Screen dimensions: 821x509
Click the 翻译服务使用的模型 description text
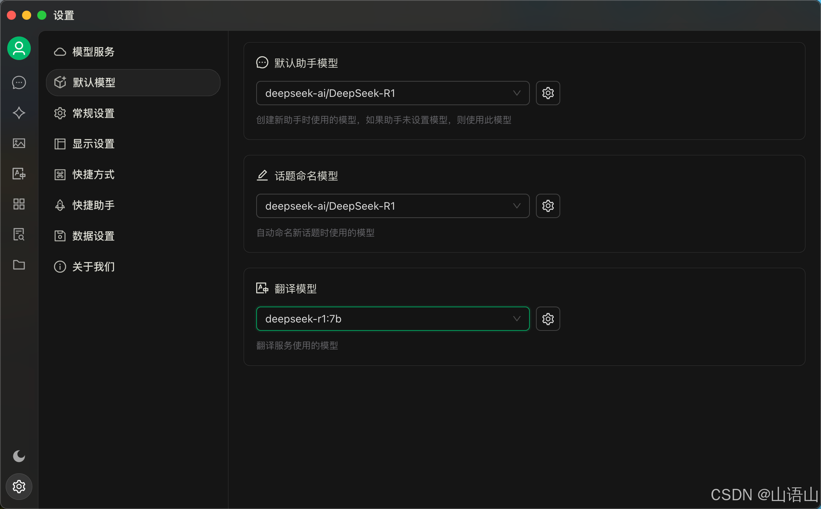[297, 346]
